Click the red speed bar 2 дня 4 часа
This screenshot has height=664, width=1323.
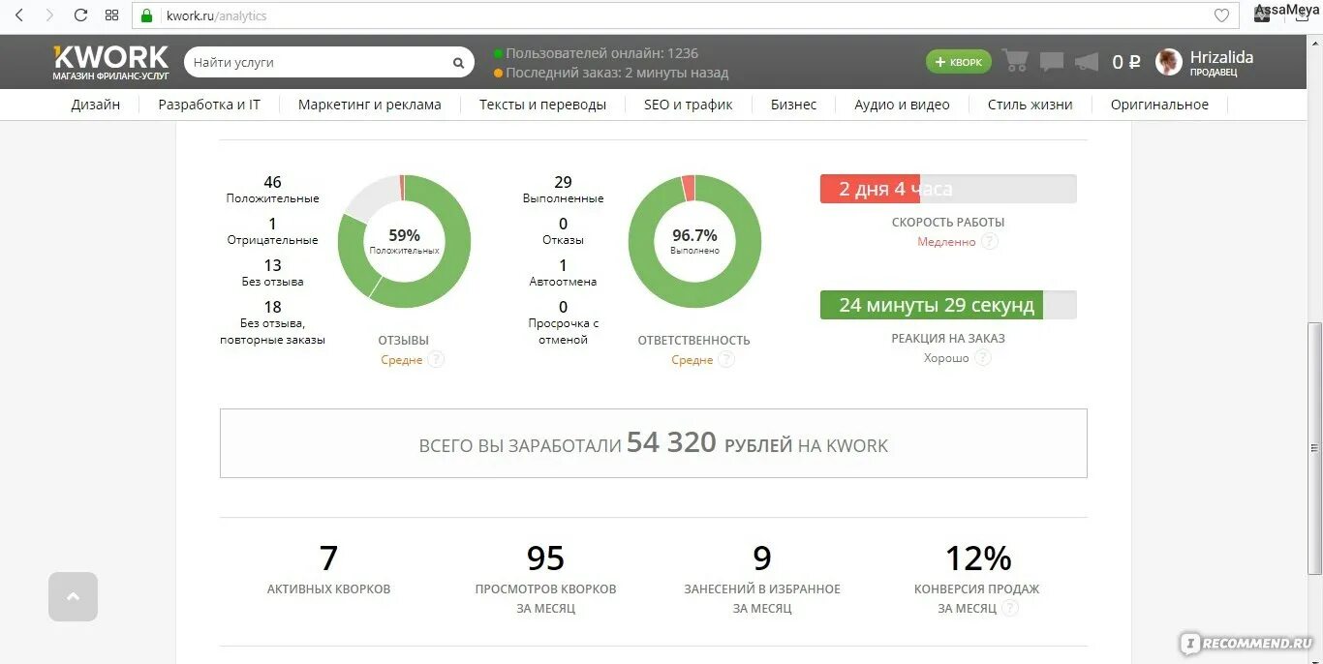point(947,189)
